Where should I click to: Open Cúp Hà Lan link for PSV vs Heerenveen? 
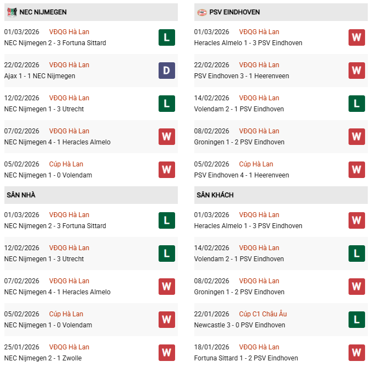256,164
